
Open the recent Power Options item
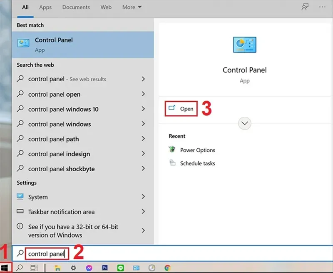(197, 150)
